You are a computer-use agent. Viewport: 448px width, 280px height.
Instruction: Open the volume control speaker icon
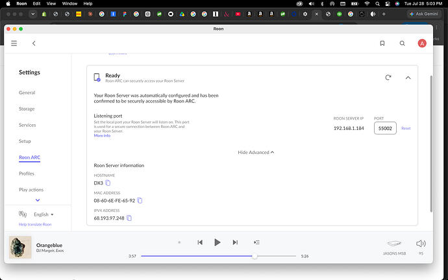421,244
